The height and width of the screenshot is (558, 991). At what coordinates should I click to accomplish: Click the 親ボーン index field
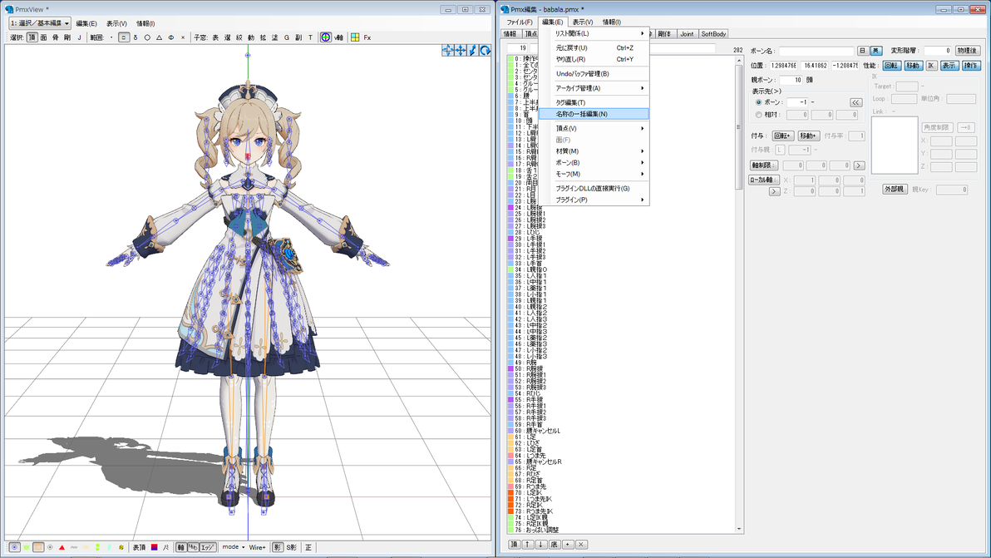tap(791, 81)
